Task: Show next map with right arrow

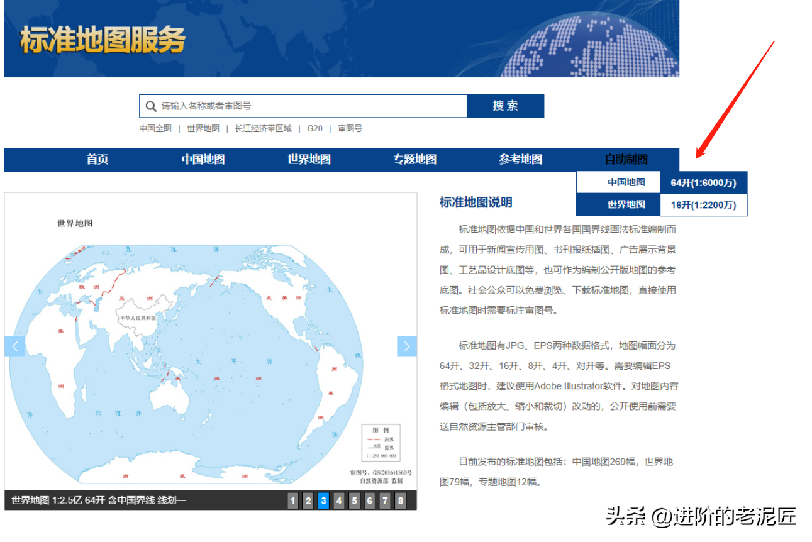Action: point(407,346)
